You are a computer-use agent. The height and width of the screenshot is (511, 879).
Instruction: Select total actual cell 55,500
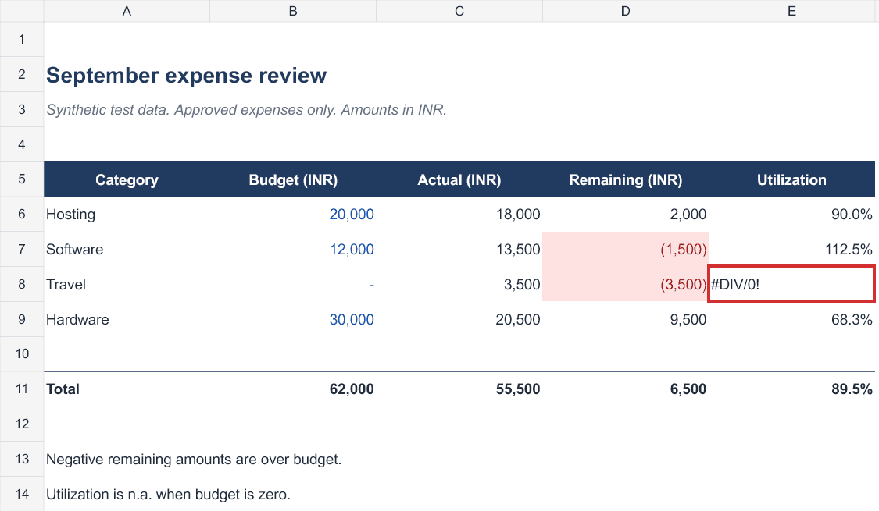coord(459,389)
